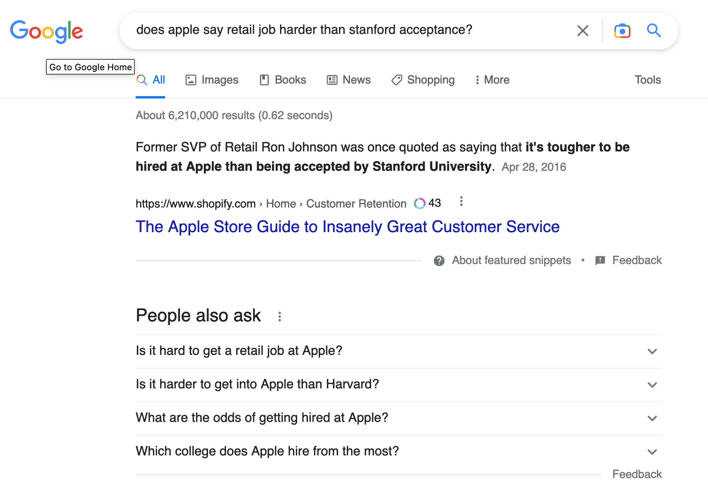The width and height of the screenshot is (708, 499).
Task: Clear the search query with the X icon
Action: click(x=582, y=31)
